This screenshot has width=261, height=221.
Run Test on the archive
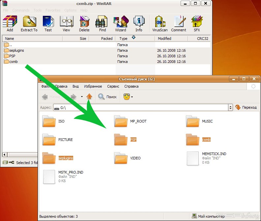[48, 23]
